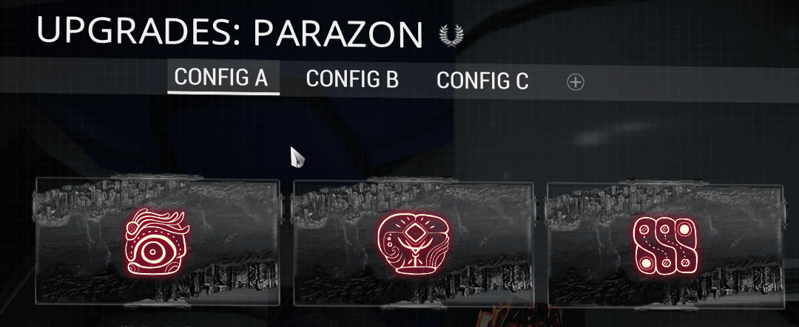Add a new config with plus icon

click(x=576, y=82)
